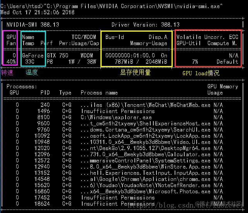Click the GPU utilization value '7%'
Image resolution: width=248 pixels, height=213 pixels.
coord(195,62)
